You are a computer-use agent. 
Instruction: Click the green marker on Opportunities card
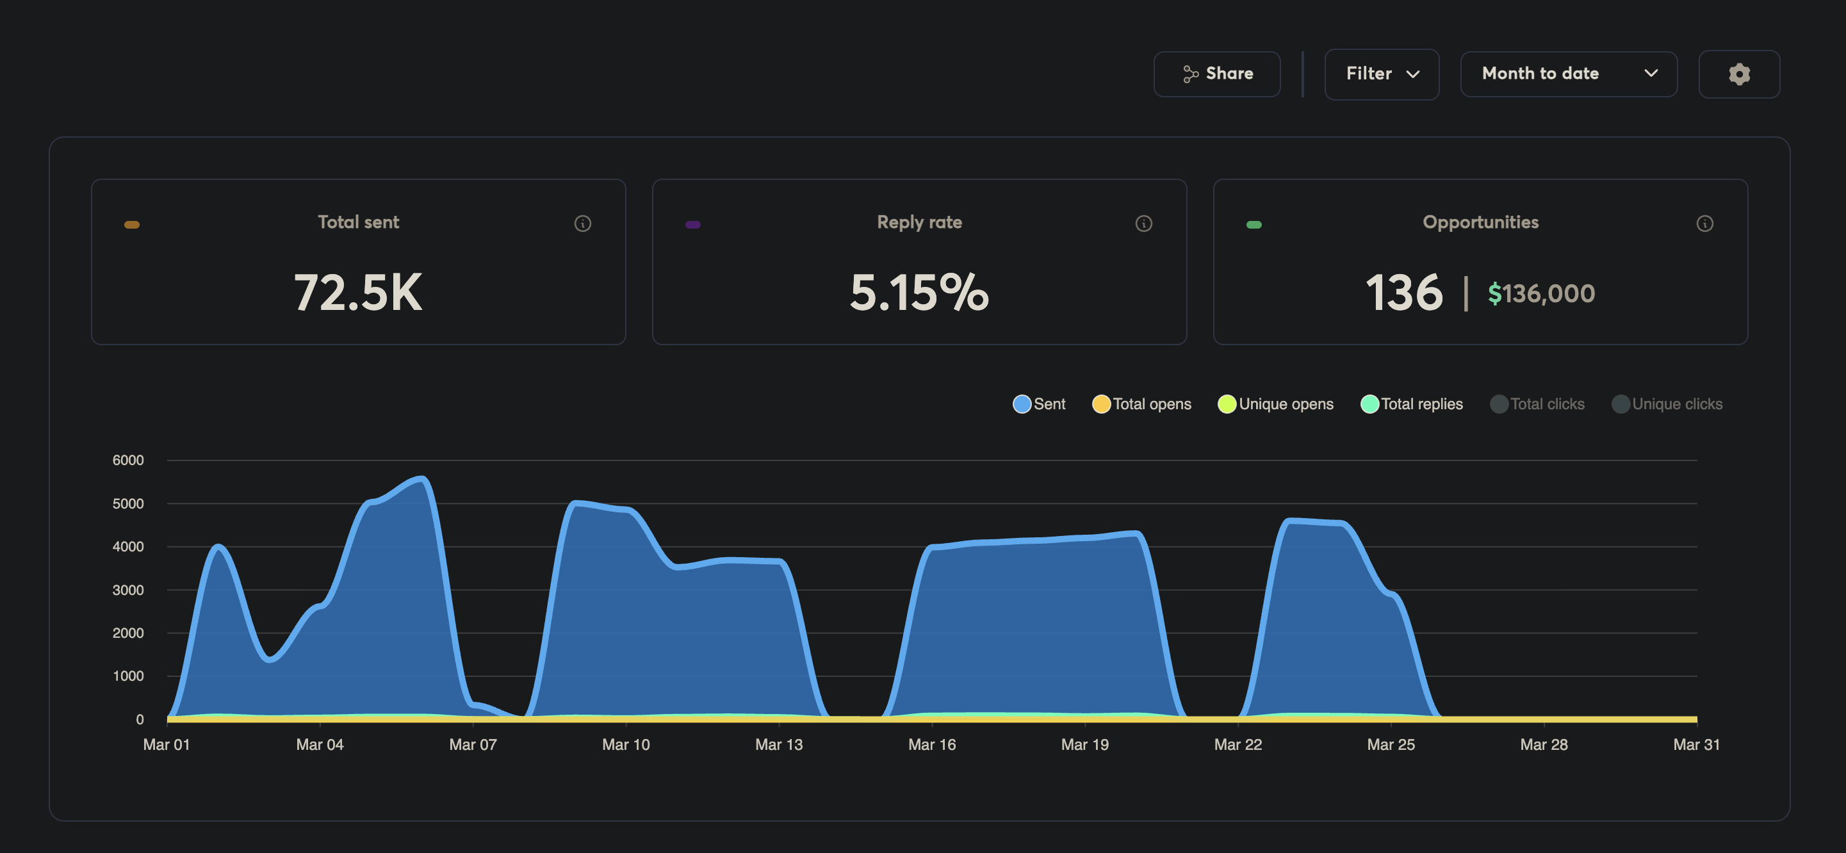coord(1254,225)
